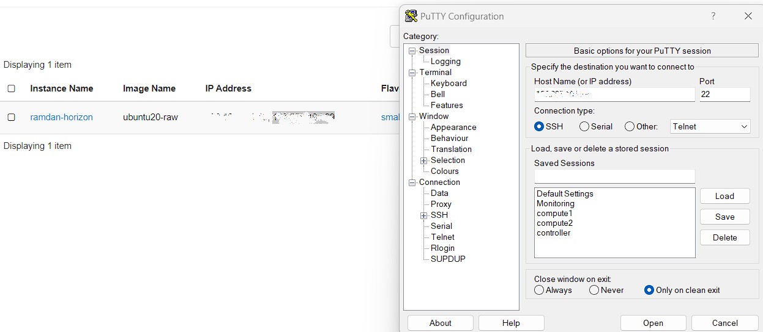Tick the select all instances checkbox

pos(11,88)
